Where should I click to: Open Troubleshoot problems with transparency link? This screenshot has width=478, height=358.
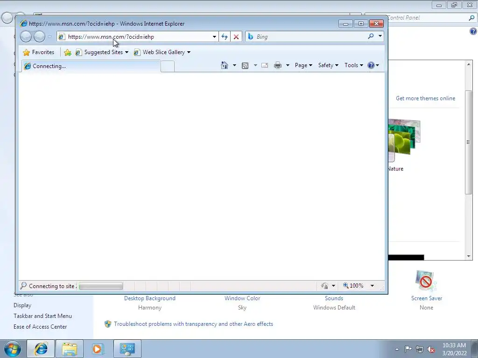[193, 324]
